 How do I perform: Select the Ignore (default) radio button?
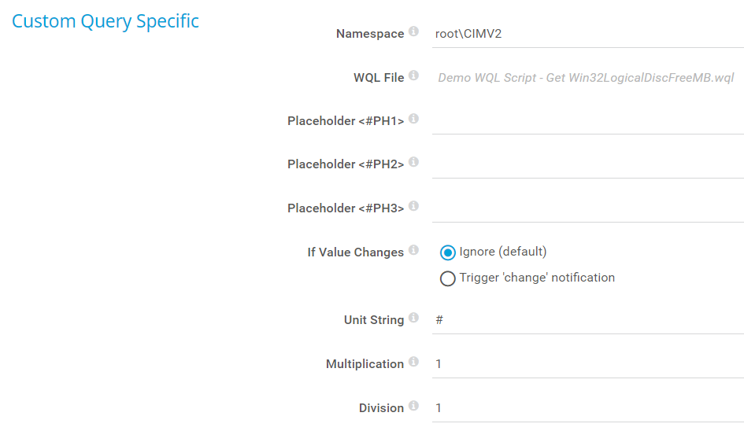coord(448,252)
